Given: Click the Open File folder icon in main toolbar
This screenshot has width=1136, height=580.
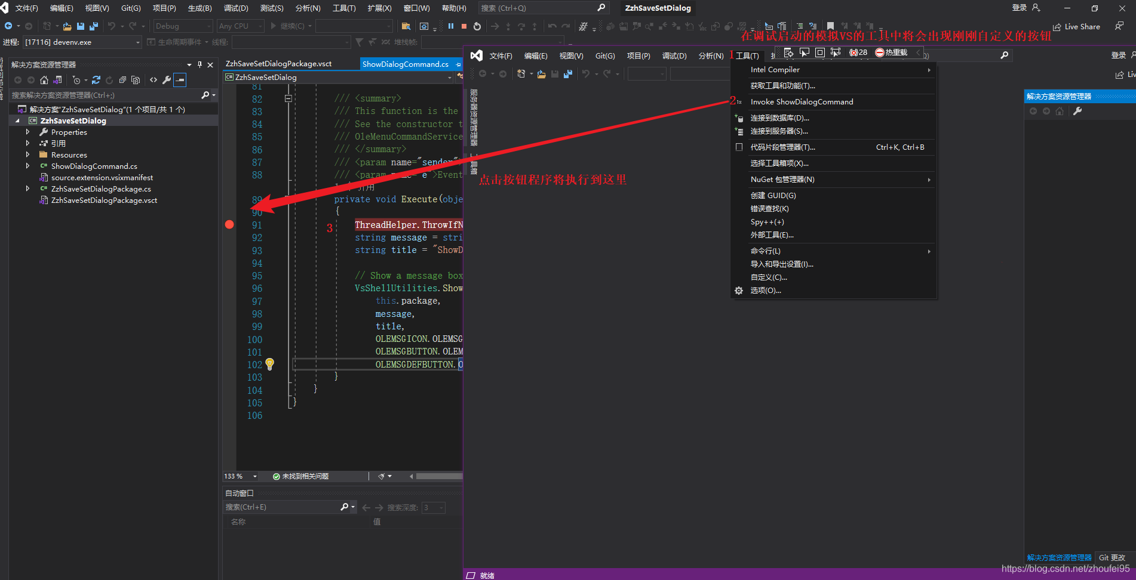Looking at the screenshot, I should click(x=67, y=26).
